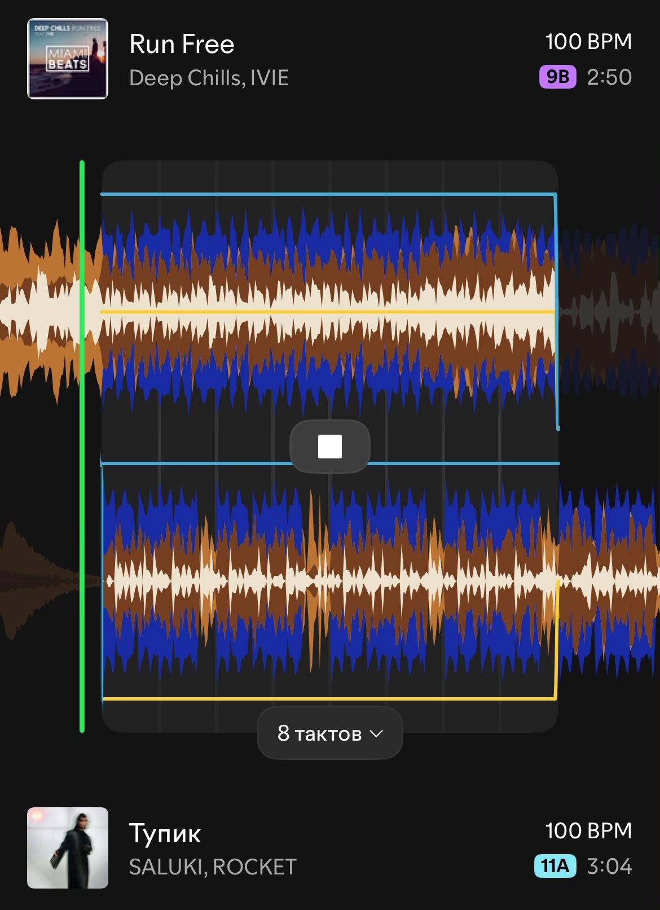Viewport: 660px width, 910px height.
Task: Click the chevron next to '8 тактов'
Action: pyautogui.click(x=376, y=733)
